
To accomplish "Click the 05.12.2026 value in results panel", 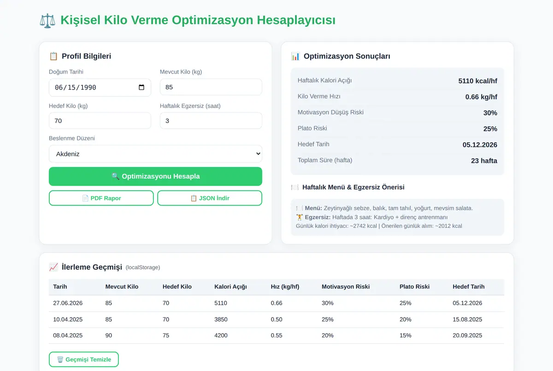I will click(480, 145).
